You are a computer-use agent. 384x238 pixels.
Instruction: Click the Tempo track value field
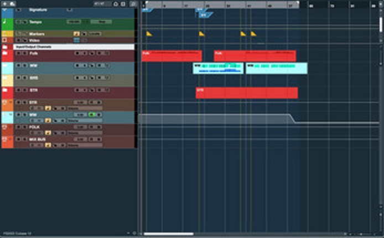point(74,22)
